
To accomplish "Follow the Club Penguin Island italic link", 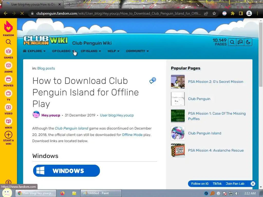I will point(71,128).
